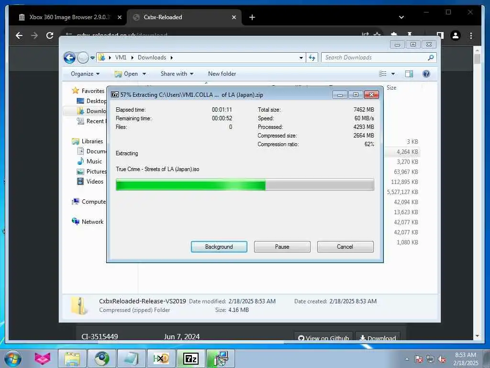Viewport: 490px width, 368px height.
Task: Select Computer in the navigation pane
Action: click(x=89, y=202)
